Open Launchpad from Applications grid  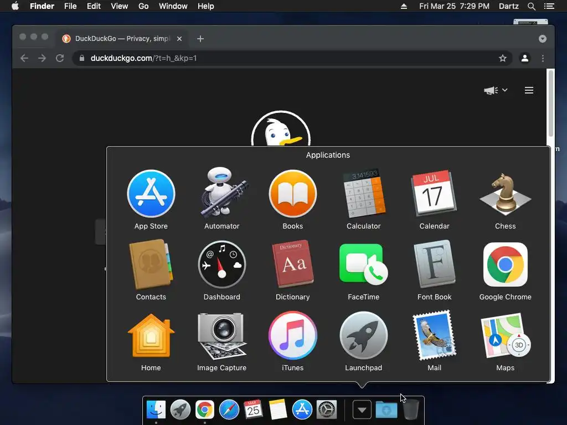(364, 336)
